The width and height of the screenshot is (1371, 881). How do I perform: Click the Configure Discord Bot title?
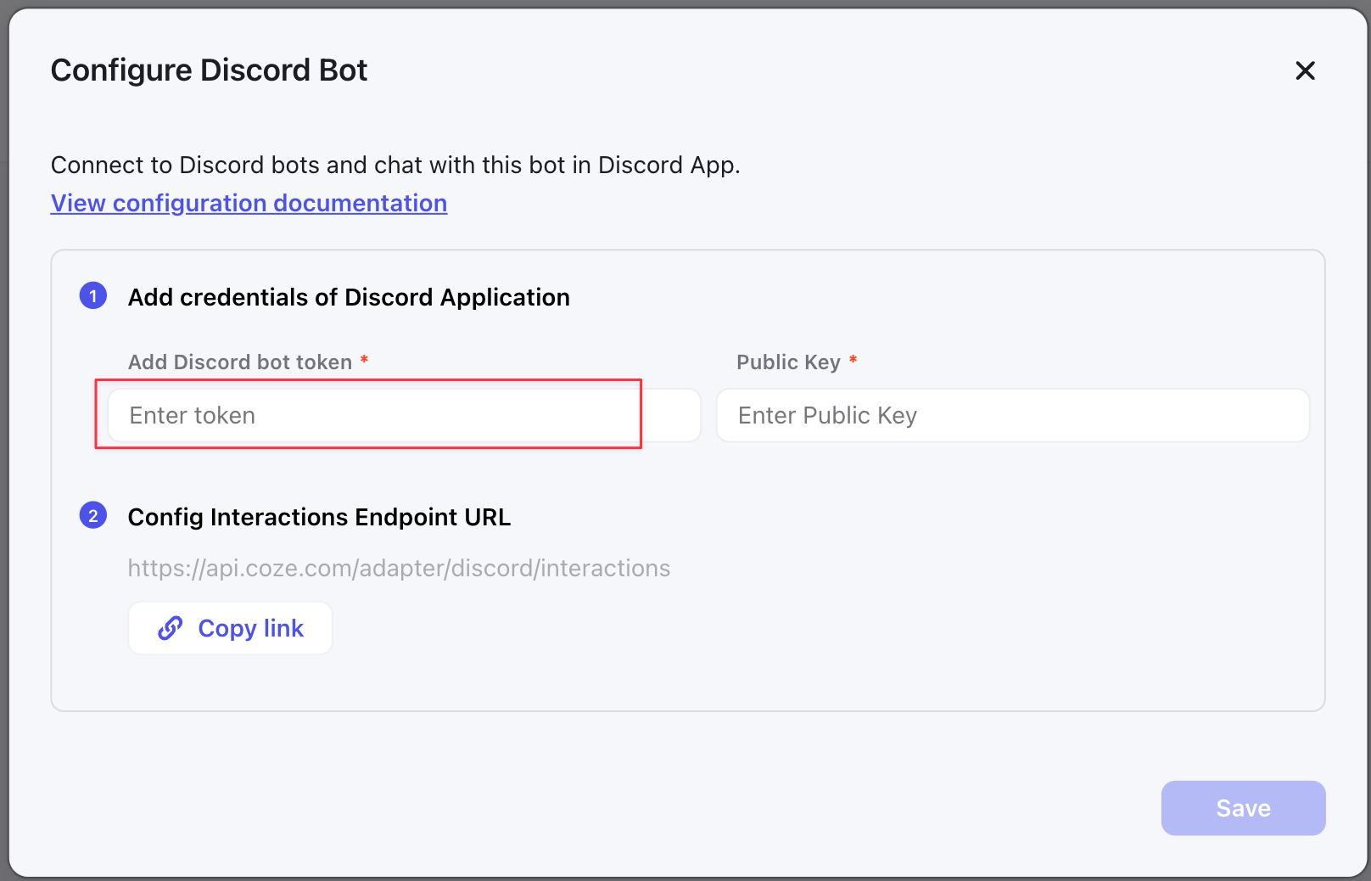209,70
